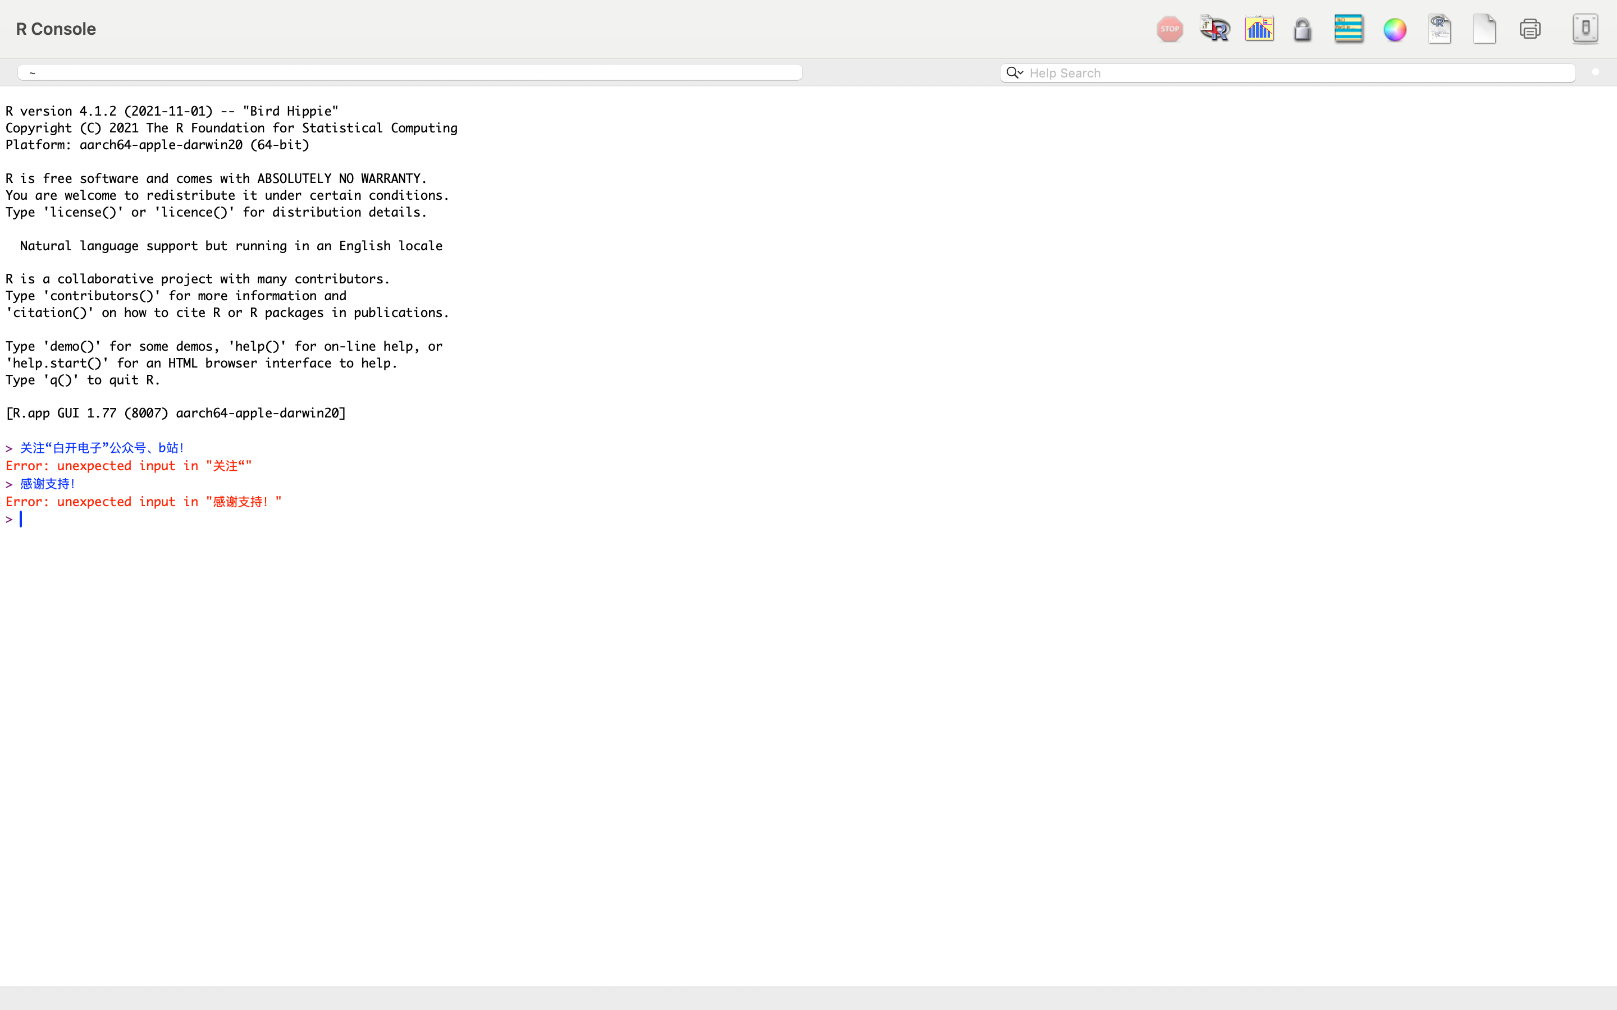Open the Source R script icon
The image size is (1617, 1010).
coord(1214,29)
